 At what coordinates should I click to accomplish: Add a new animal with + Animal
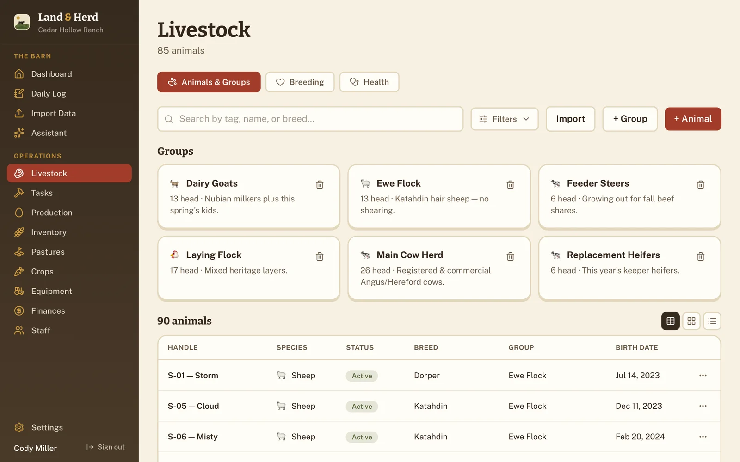[x=693, y=119]
